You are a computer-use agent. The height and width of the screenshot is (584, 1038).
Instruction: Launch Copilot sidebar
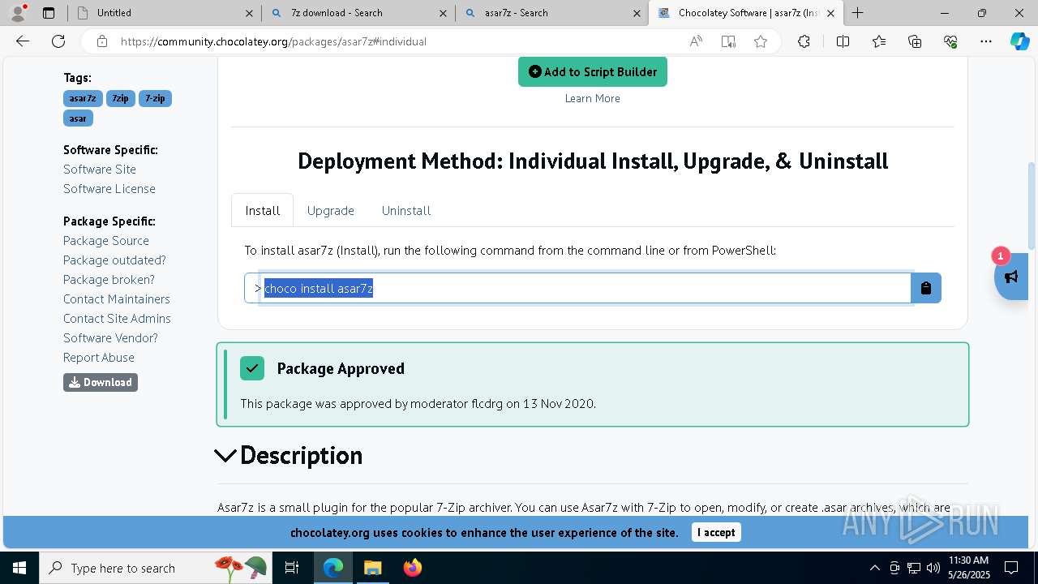point(1019,41)
